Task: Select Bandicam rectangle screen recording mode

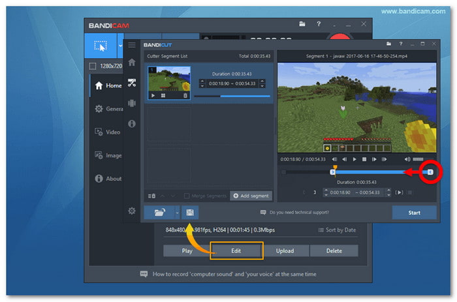Action: coord(101,46)
